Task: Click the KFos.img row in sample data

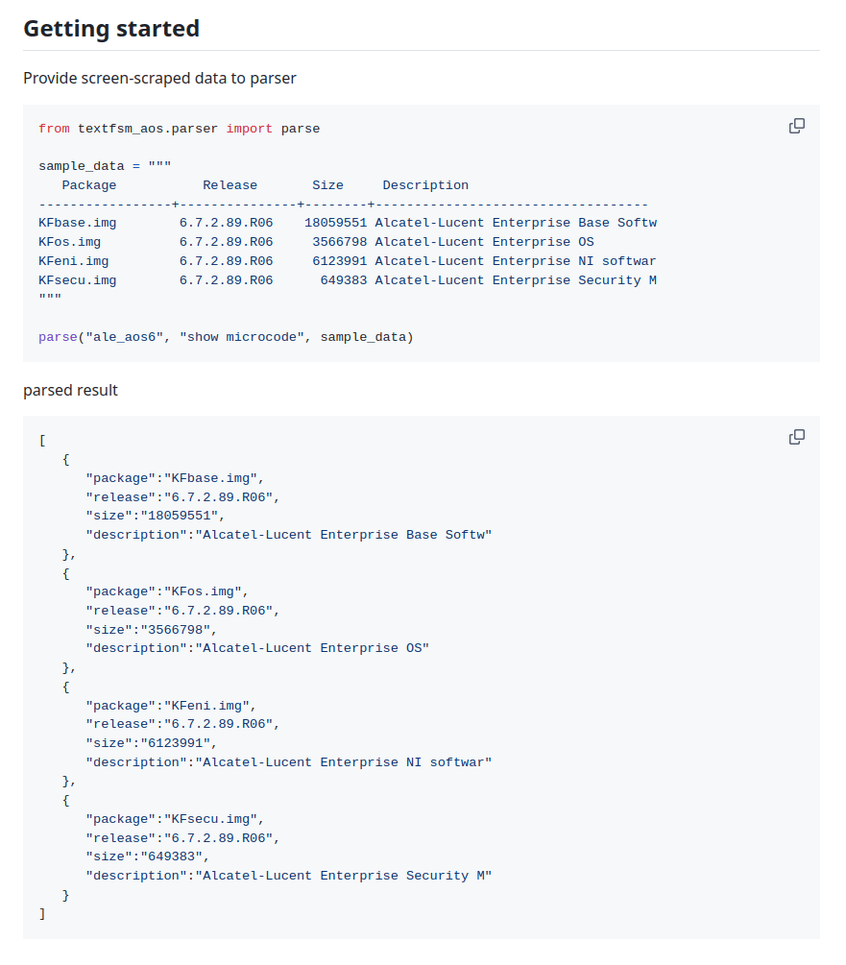Action: (x=316, y=242)
